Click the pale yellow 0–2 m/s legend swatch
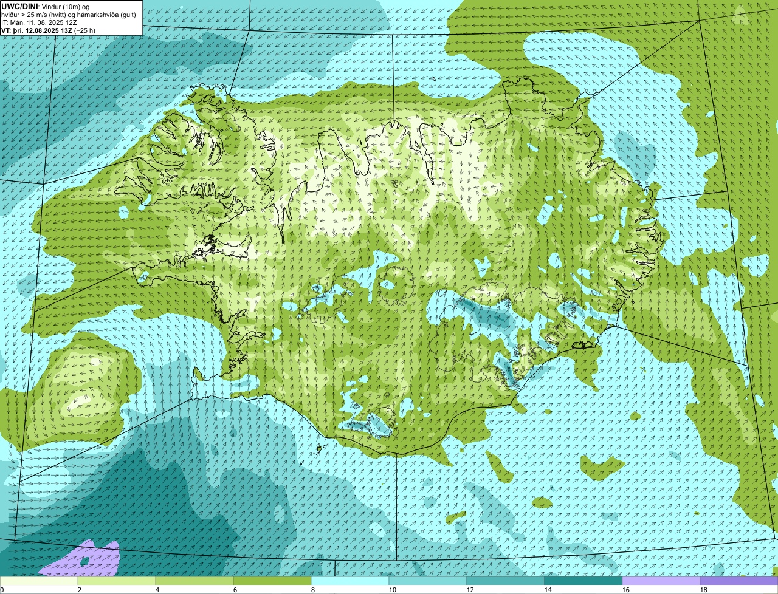Screen dimensions: 778x594 (x=39, y=581)
